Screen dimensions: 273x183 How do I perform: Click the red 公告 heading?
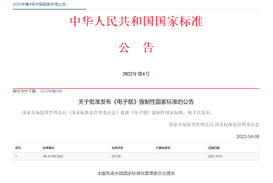(x=136, y=47)
